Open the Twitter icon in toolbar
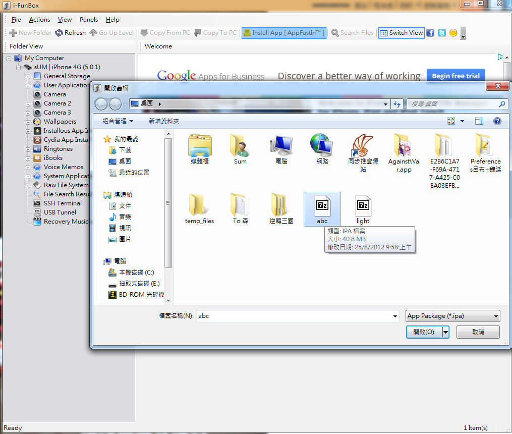 442,33
